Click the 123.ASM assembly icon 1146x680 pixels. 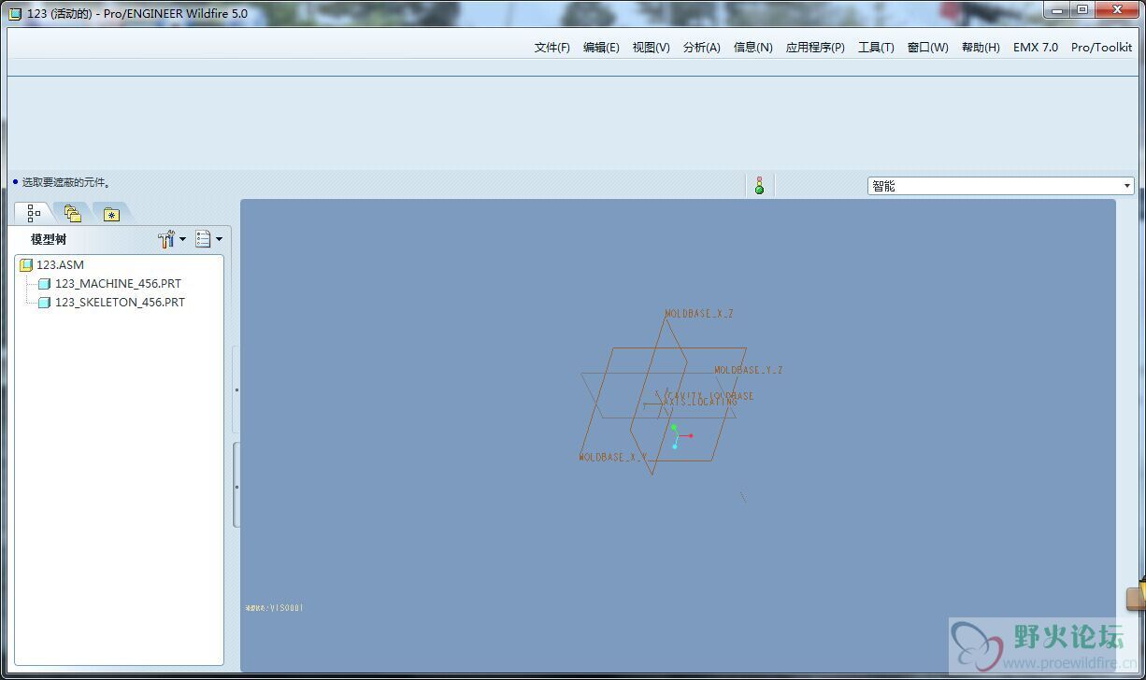(26, 265)
